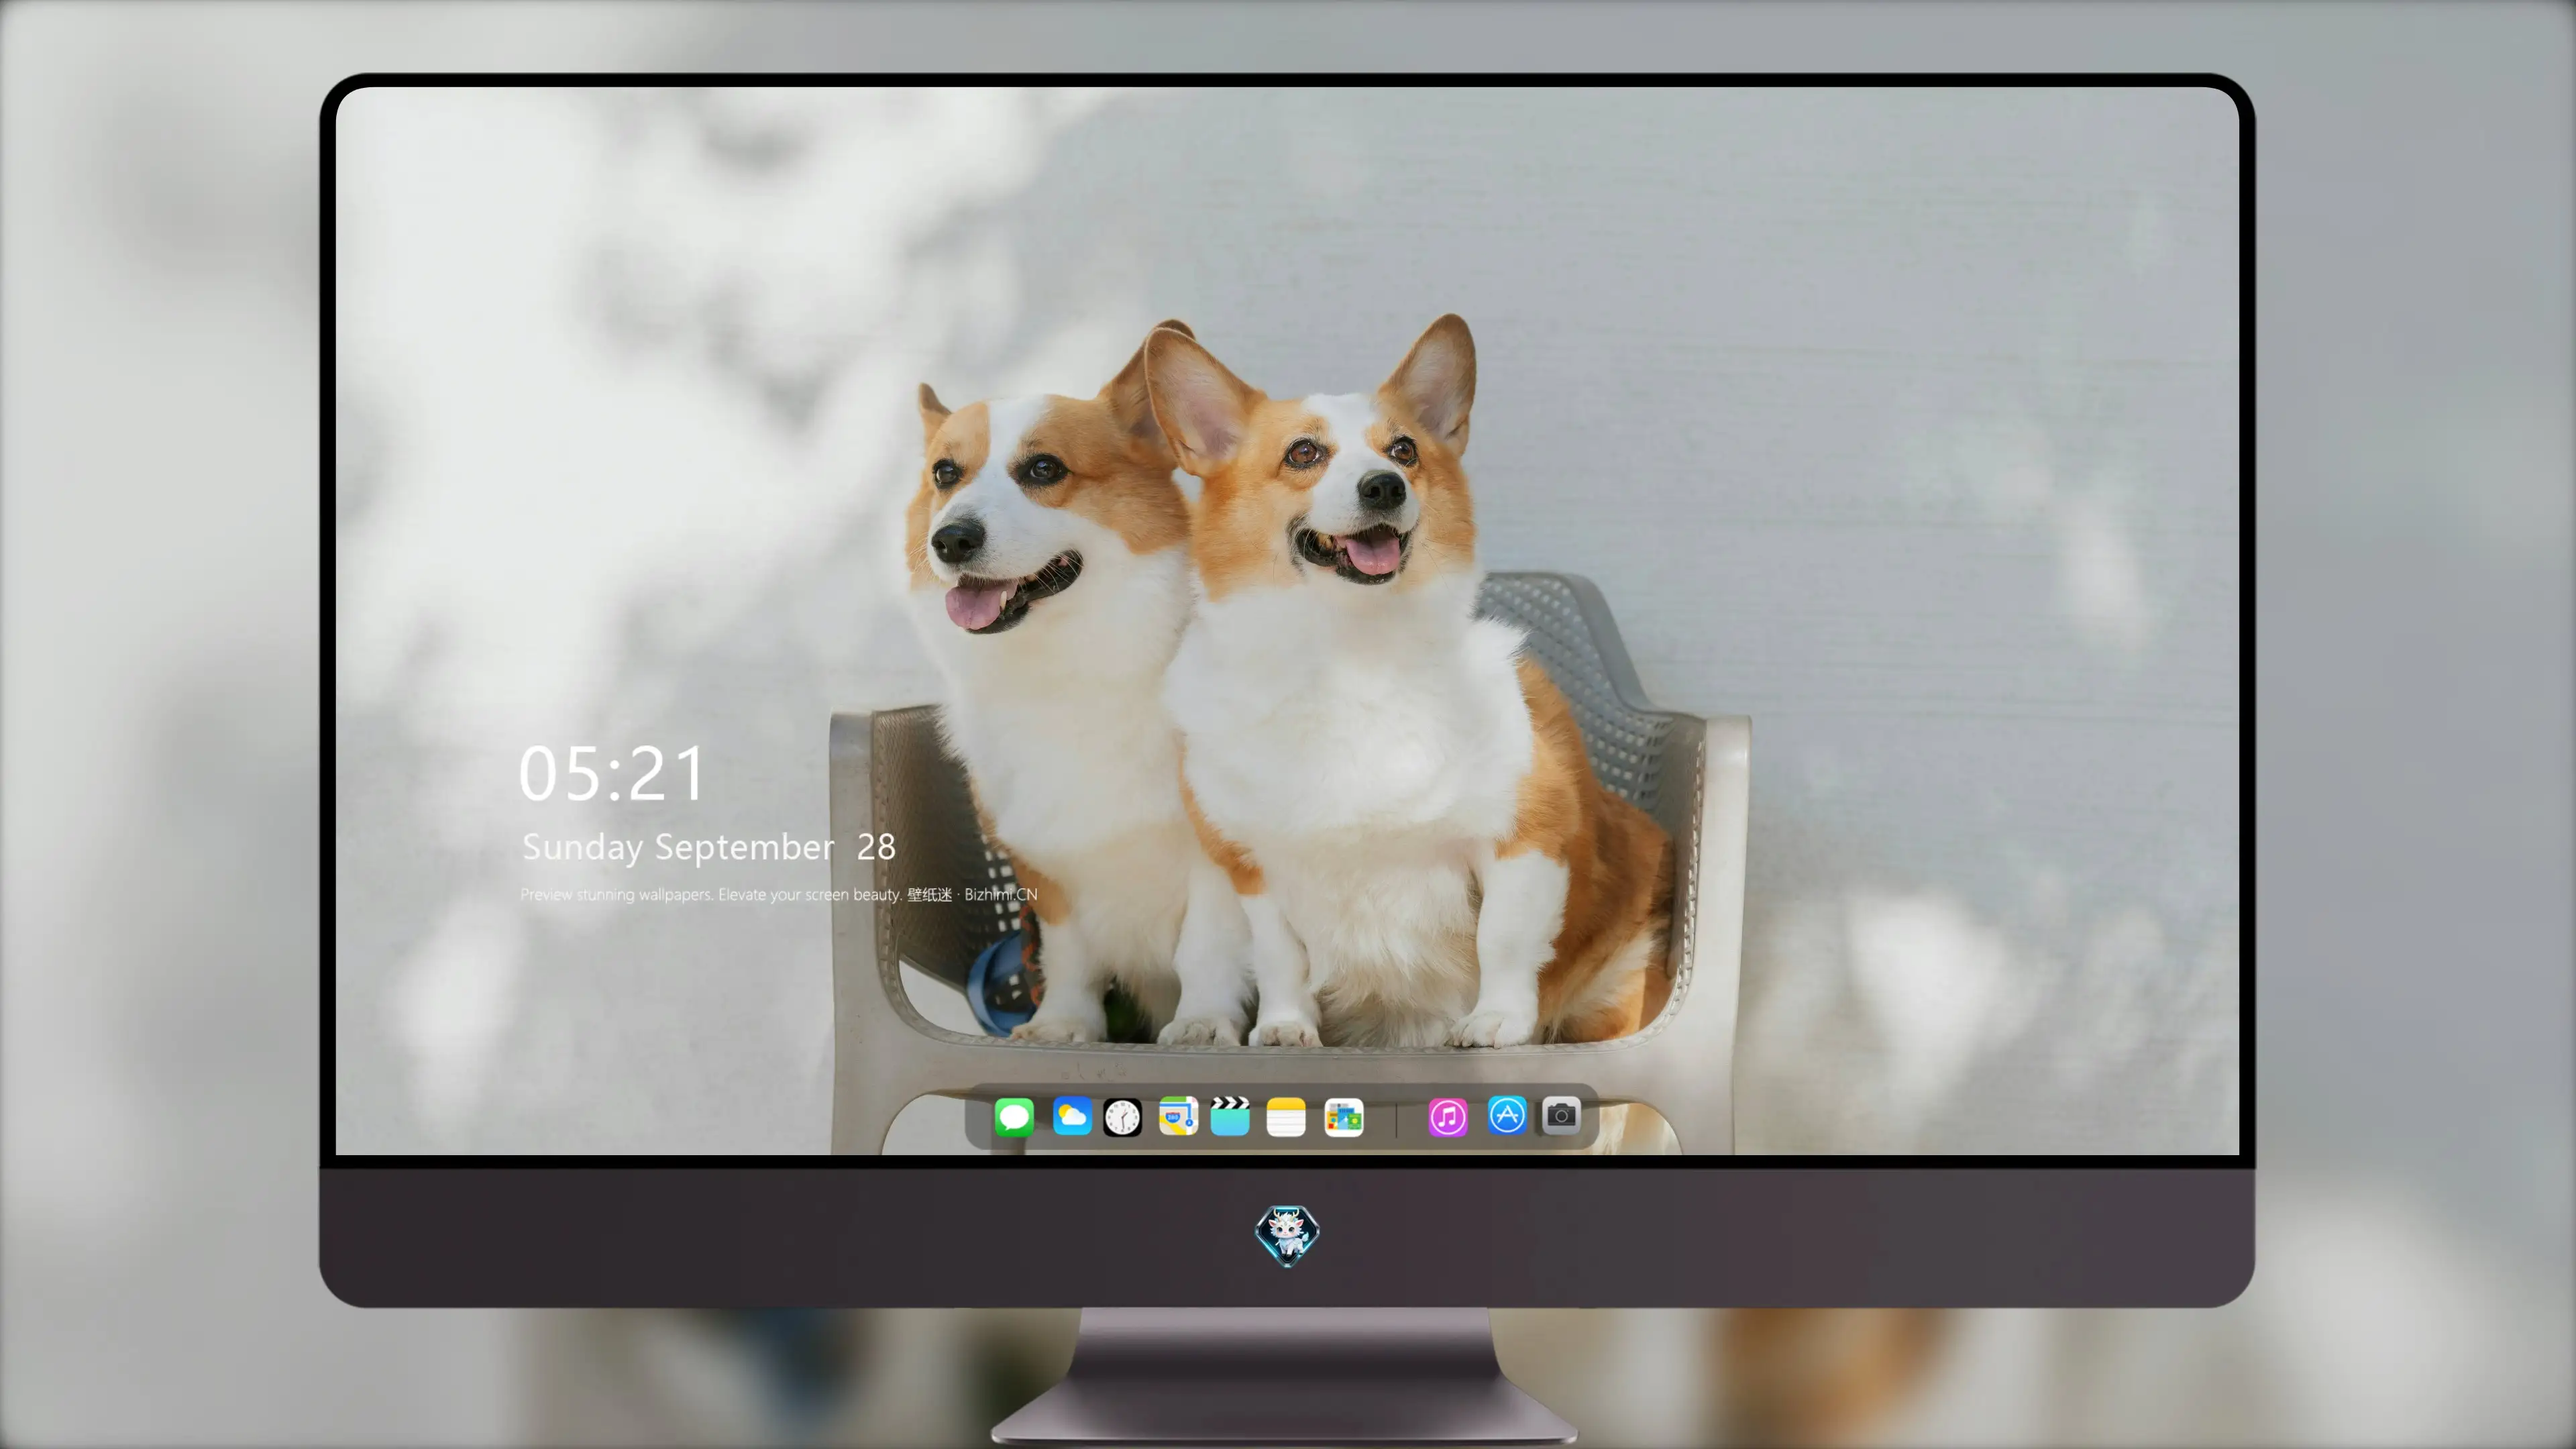Image resolution: width=2576 pixels, height=1449 pixels.
Task: Launch the Maps app in the dock
Action: [1178, 1117]
